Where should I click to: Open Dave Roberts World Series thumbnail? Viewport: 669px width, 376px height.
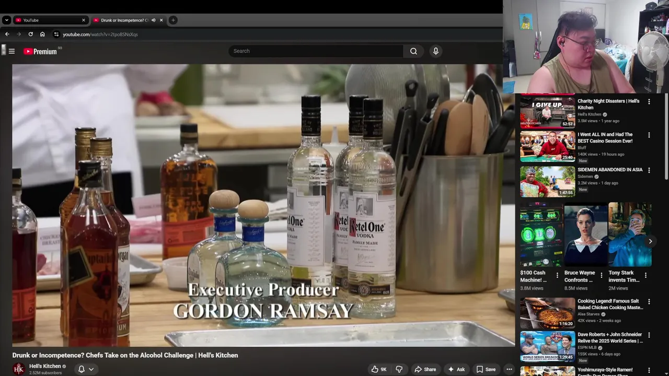click(547, 346)
